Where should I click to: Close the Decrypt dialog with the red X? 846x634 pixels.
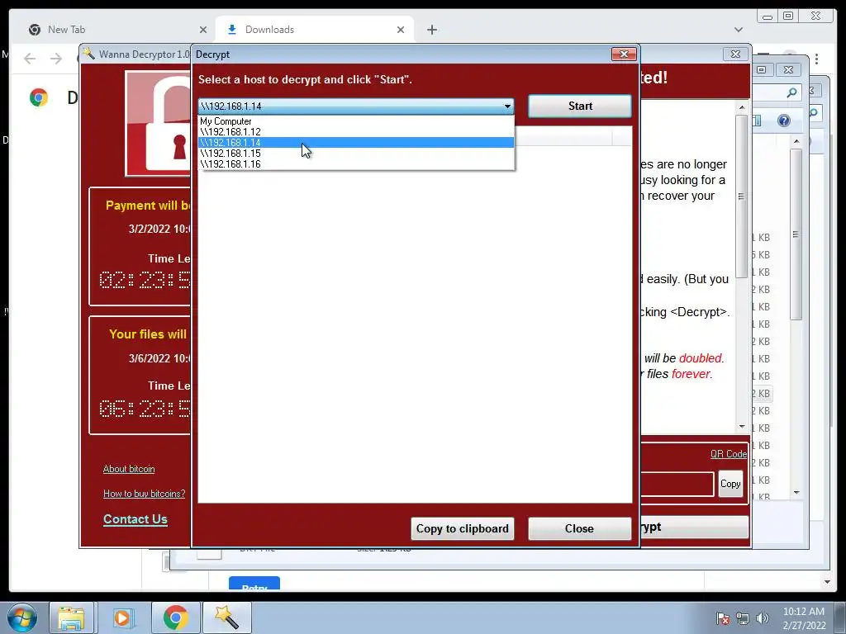pyautogui.click(x=624, y=54)
